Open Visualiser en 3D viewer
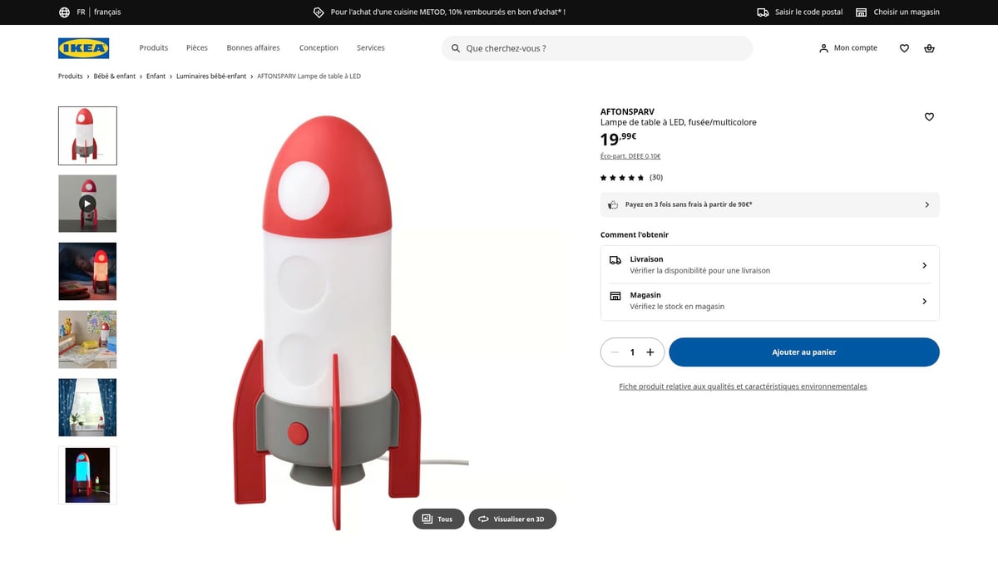The width and height of the screenshot is (998, 561). point(512,519)
